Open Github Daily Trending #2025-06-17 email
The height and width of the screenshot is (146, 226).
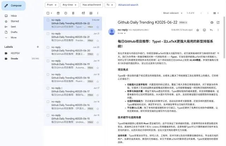[73, 92]
